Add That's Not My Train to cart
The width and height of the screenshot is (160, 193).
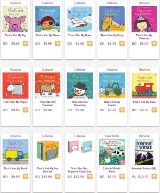154,110
